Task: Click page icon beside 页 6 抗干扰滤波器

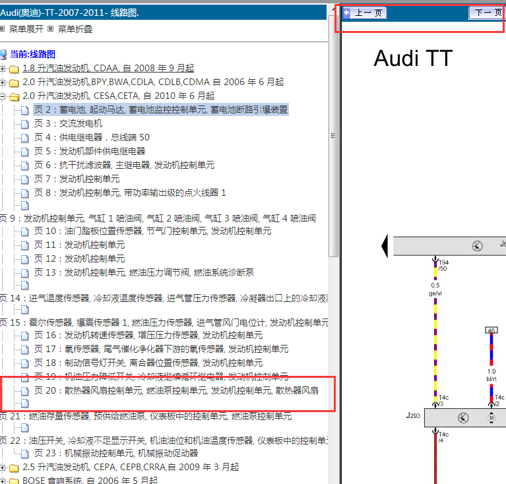Action: click(25, 166)
